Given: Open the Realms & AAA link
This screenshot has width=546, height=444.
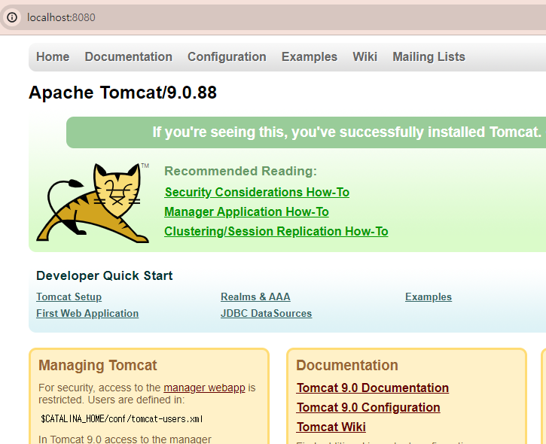Looking at the screenshot, I should pyautogui.click(x=255, y=297).
